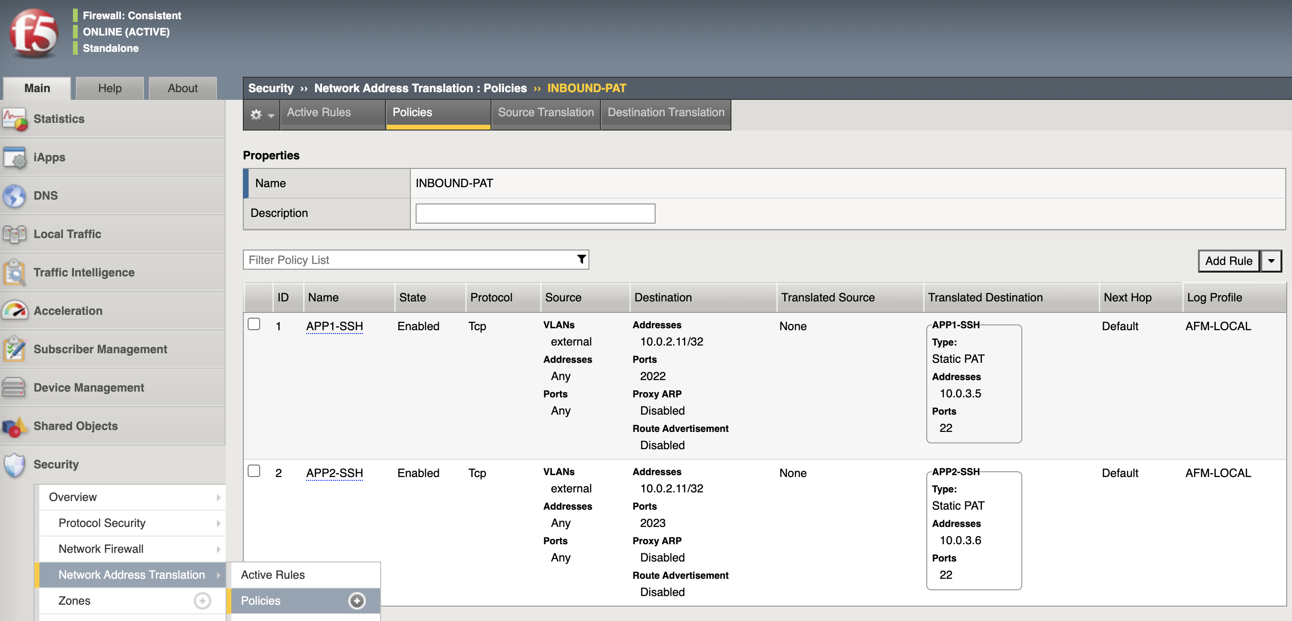
Task: Open the Destination Translation tab
Action: [666, 114]
